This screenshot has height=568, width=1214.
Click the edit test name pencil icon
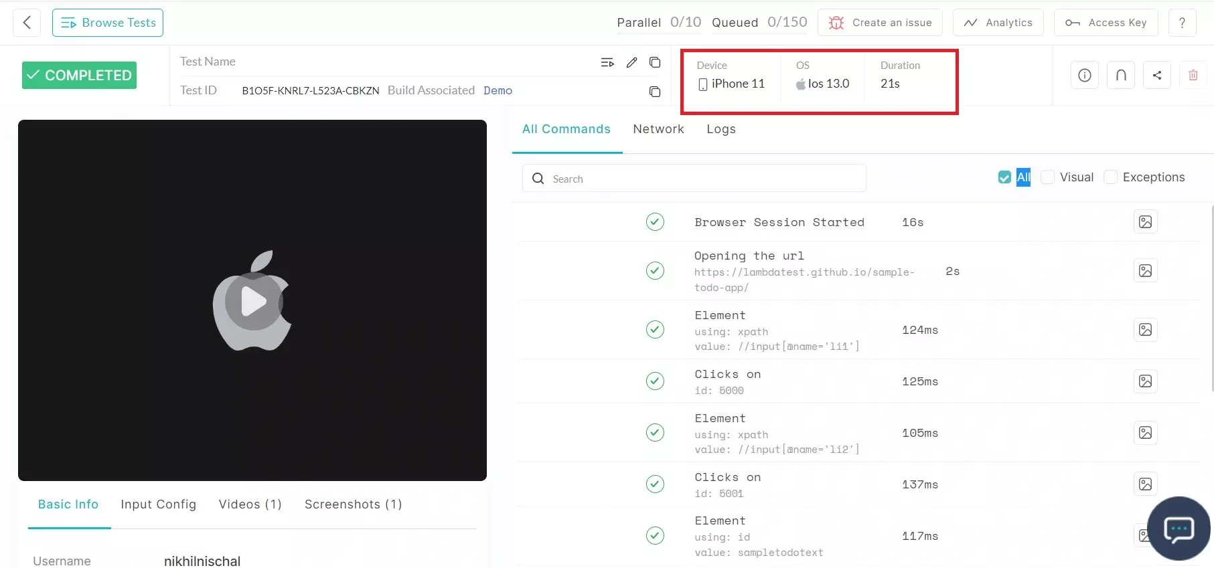(x=631, y=62)
